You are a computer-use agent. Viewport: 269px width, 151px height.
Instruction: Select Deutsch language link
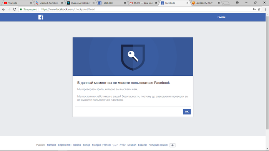(x=132, y=145)
